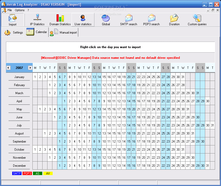Select September 30 in the calendar
Viewport: 221px width, 186px height.
click(x=203, y=141)
